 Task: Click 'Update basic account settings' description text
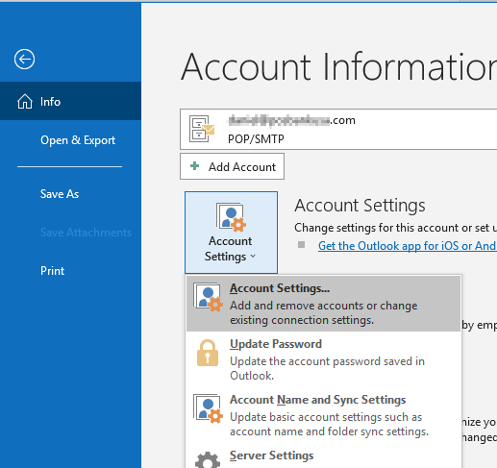click(329, 424)
